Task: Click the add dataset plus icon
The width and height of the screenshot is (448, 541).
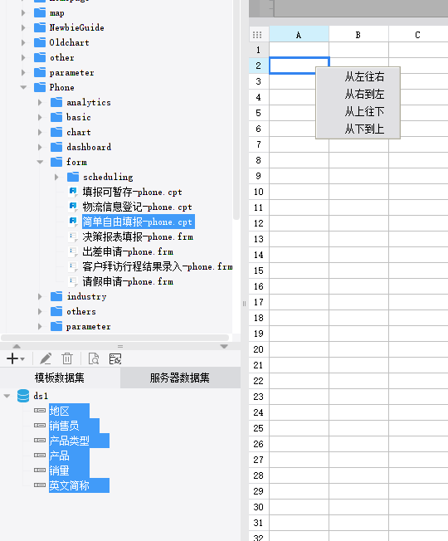Action: tap(12, 358)
